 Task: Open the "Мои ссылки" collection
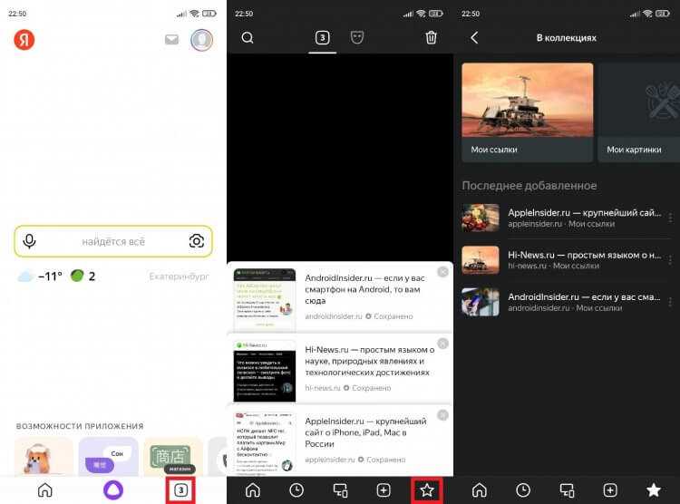tap(527, 111)
